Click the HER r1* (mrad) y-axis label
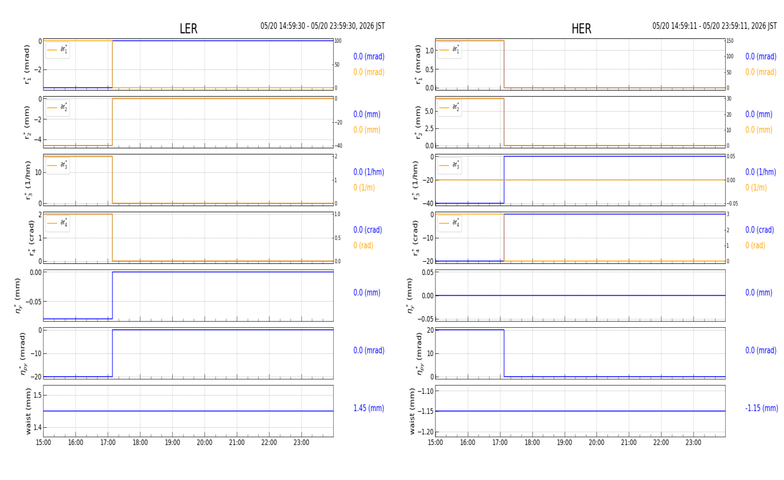 click(419, 64)
